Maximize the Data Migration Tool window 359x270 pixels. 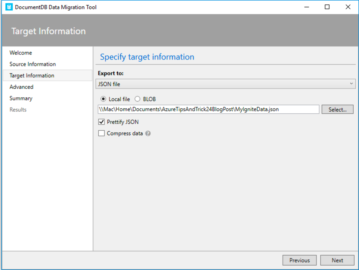(327, 7)
